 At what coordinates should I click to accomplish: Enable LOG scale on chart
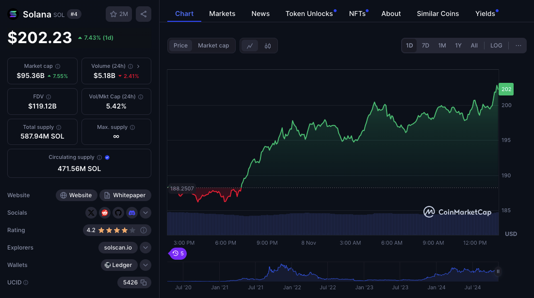pos(496,46)
